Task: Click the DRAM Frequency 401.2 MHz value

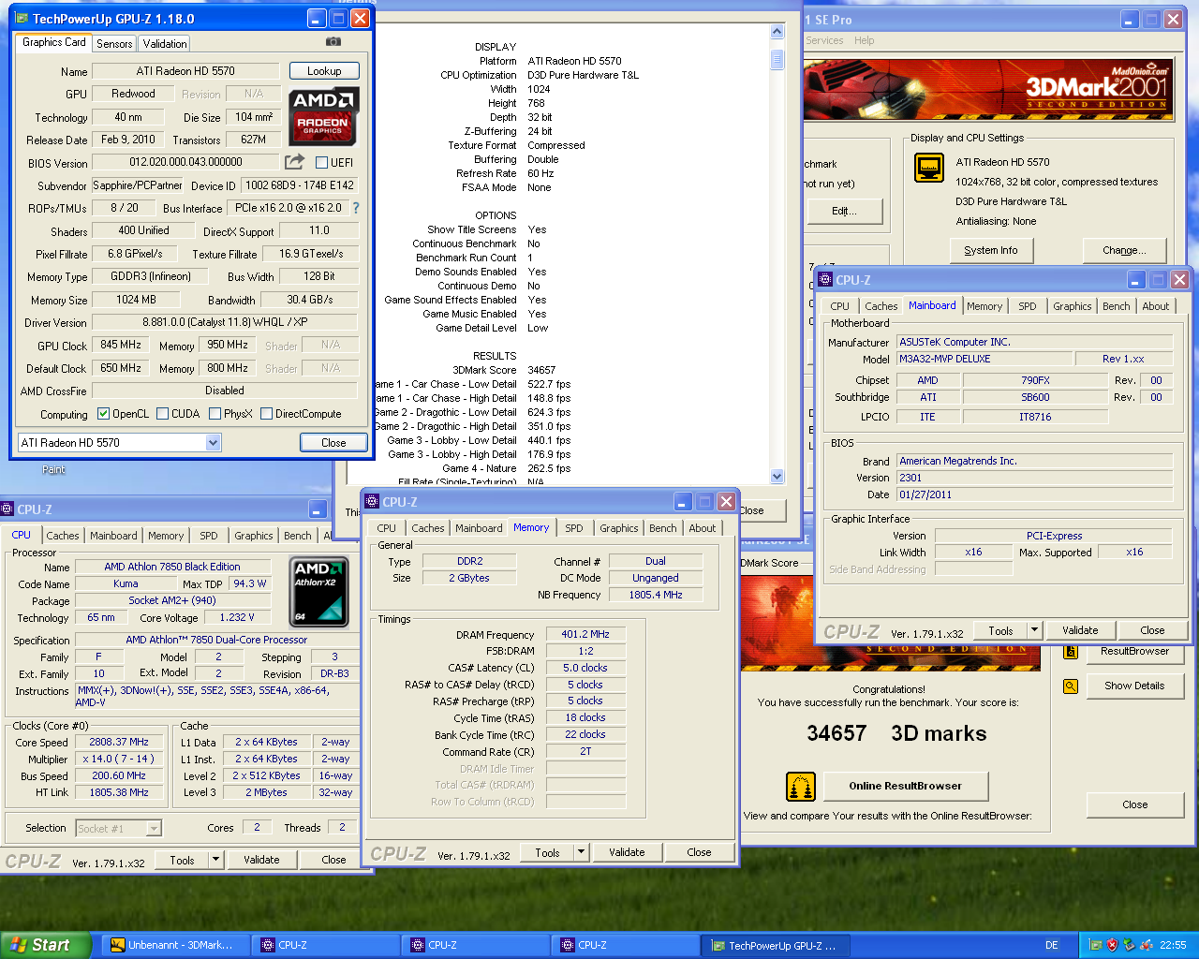Action: 585,634
